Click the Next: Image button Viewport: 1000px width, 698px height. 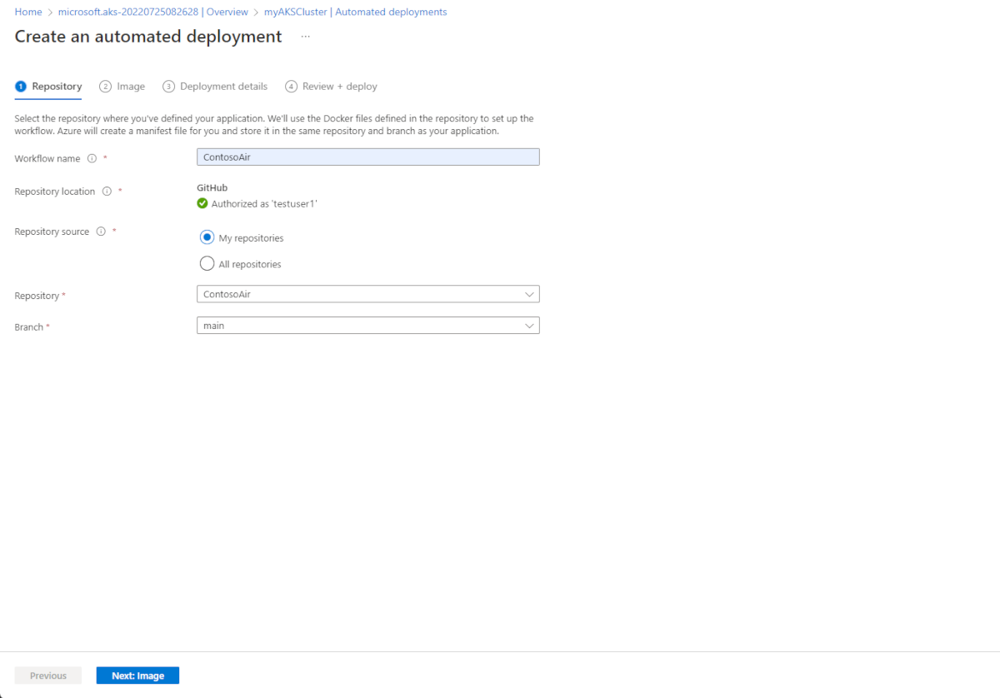(137, 676)
